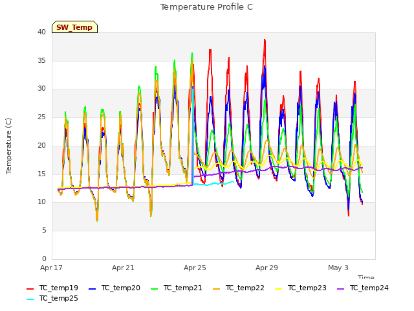Click the 30 y-axis tick label
This screenshot has width=414, height=311.
[x=41, y=89]
